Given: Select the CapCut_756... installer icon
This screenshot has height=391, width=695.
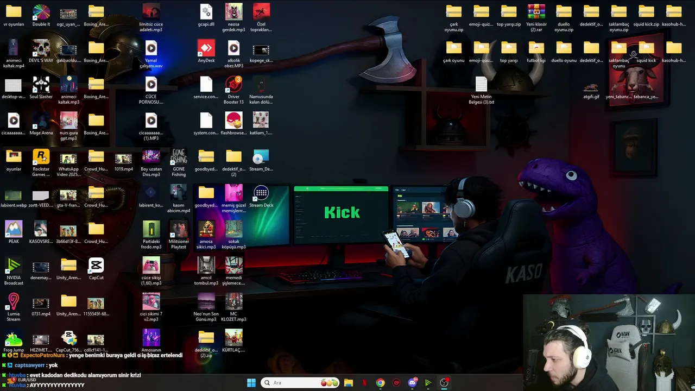Looking at the screenshot, I should [68, 341].
